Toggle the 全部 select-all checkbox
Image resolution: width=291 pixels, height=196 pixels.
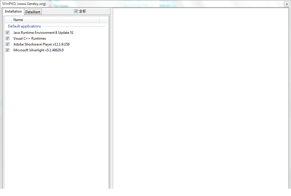click(x=76, y=11)
